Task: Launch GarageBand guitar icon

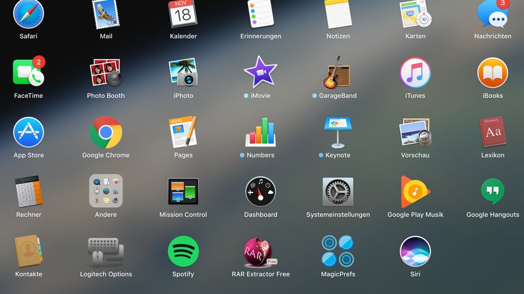Action: click(337, 73)
